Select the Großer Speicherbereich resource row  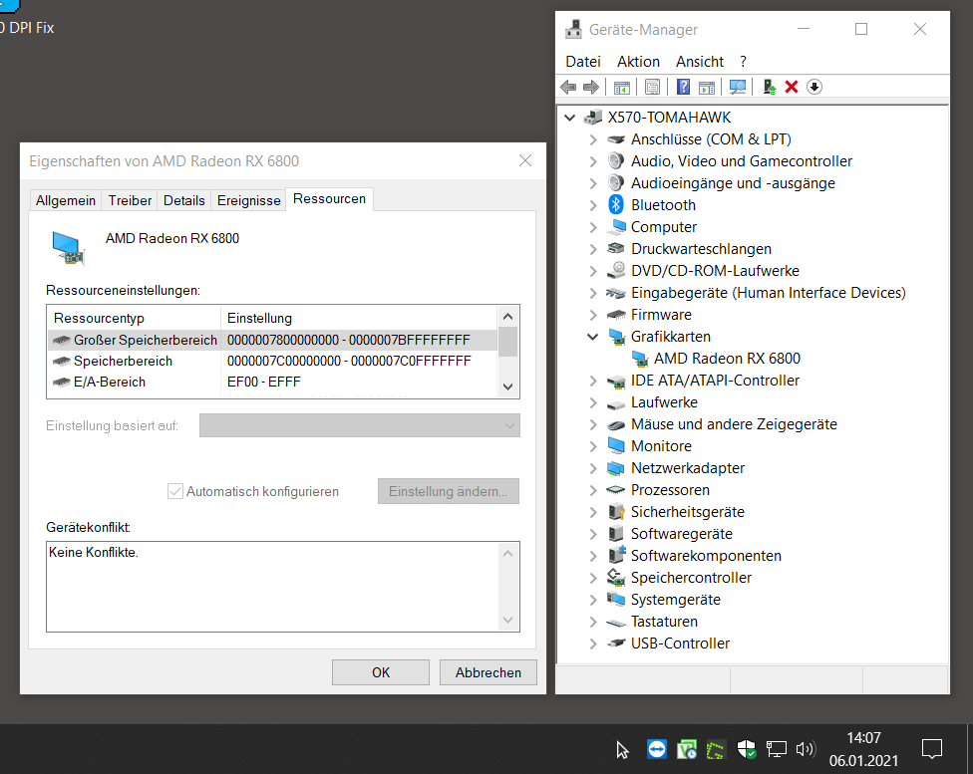[272, 340]
